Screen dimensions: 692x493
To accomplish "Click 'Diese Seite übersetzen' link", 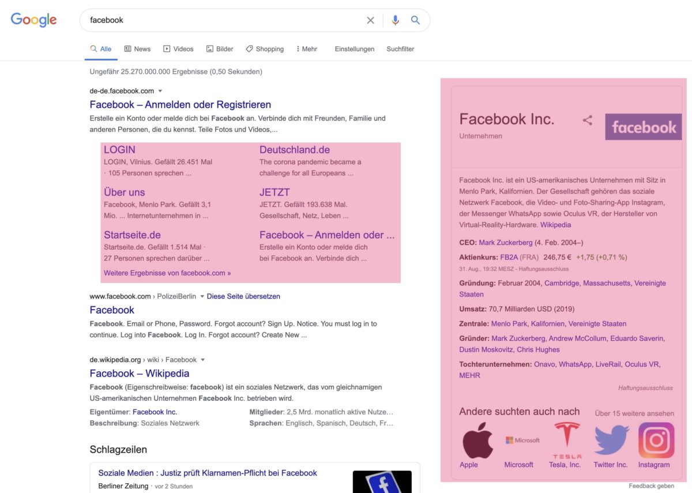I will coord(243,296).
